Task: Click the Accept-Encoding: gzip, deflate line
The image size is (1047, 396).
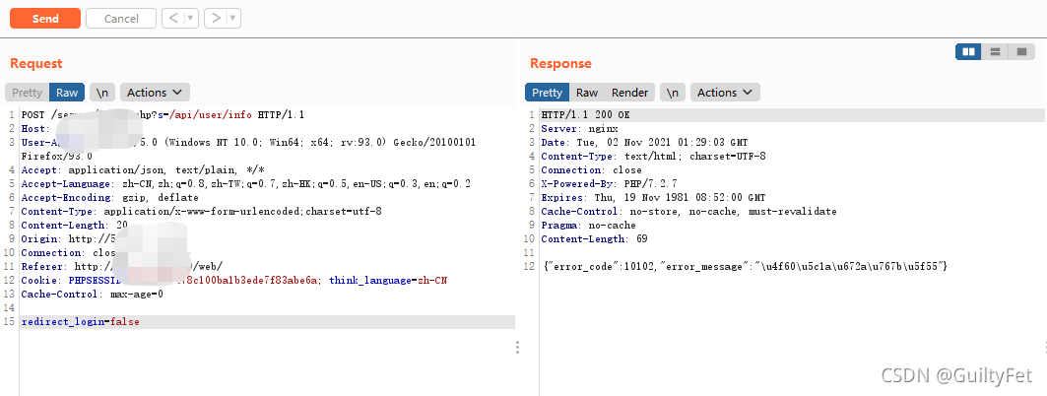Action: 109,198
